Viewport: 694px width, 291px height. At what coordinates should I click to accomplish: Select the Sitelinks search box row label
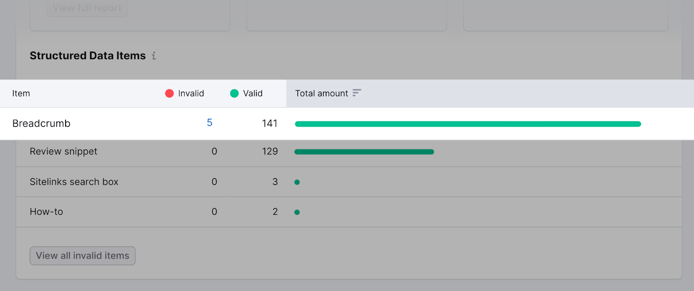pyautogui.click(x=74, y=182)
